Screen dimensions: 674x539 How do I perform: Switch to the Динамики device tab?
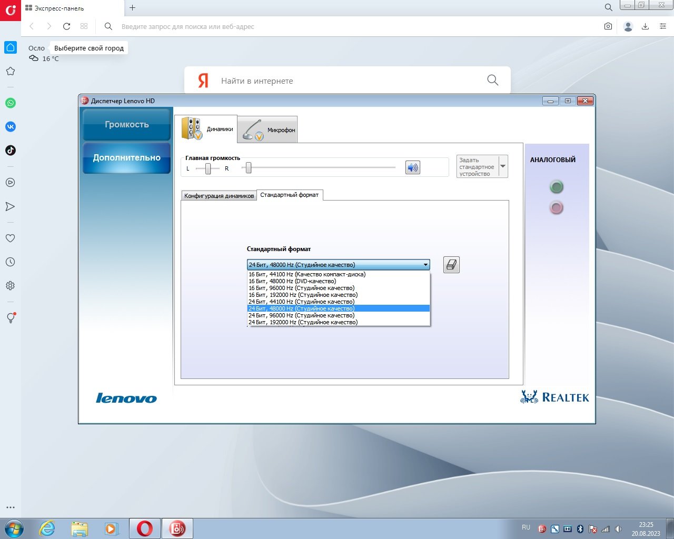click(206, 129)
